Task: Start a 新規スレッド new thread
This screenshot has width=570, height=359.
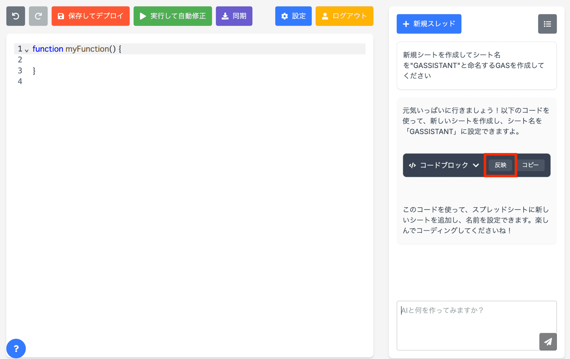Action: click(x=429, y=24)
